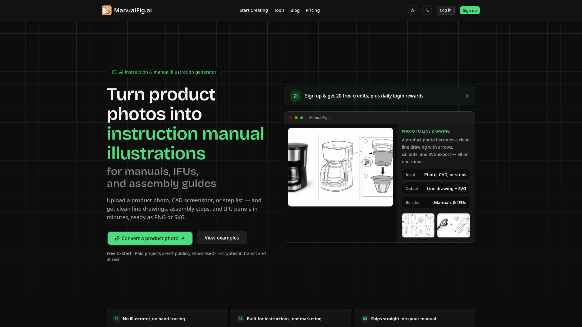The height and width of the screenshot is (327, 582).
Task: Click the ManualFig.ai logo icon
Action: [x=107, y=10]
